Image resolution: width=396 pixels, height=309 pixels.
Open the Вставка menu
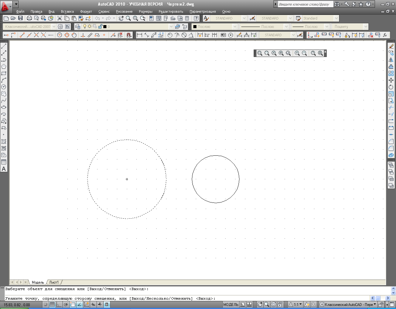coord(67,11)
